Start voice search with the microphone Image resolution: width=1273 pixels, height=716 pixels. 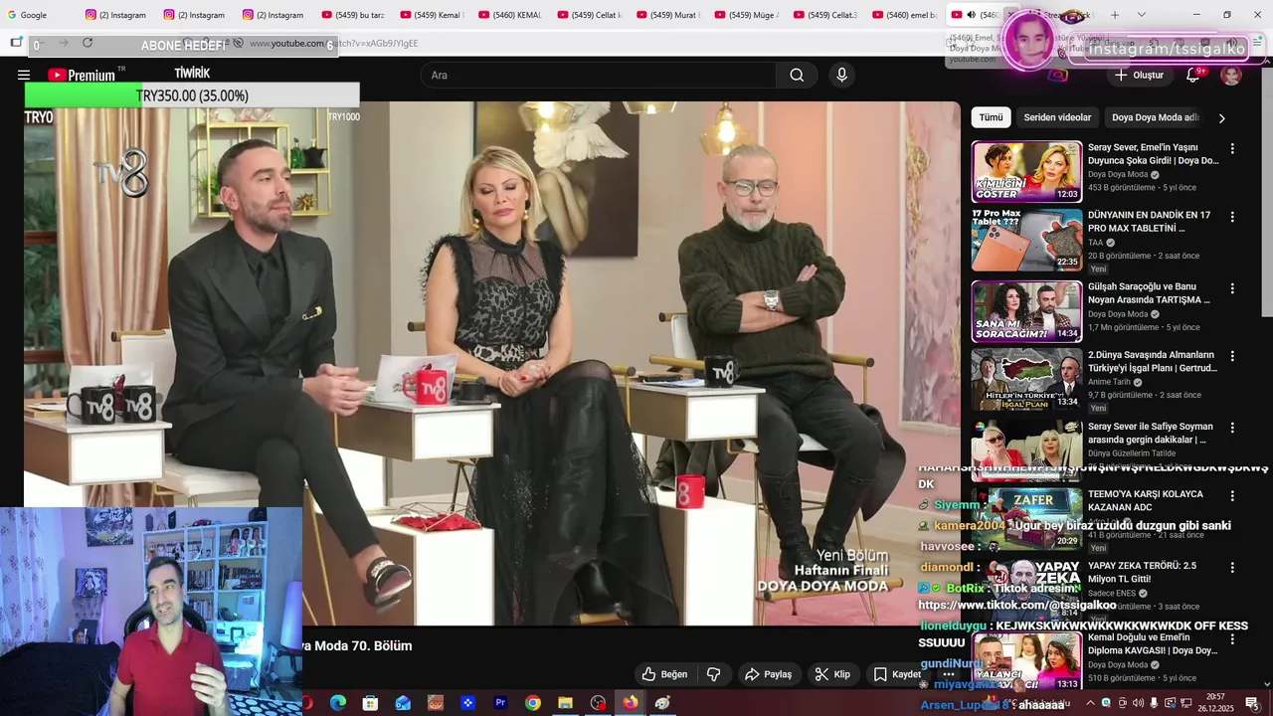[x=842, y=75]
